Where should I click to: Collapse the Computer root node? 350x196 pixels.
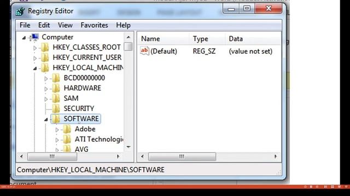(x=24, y=38)
